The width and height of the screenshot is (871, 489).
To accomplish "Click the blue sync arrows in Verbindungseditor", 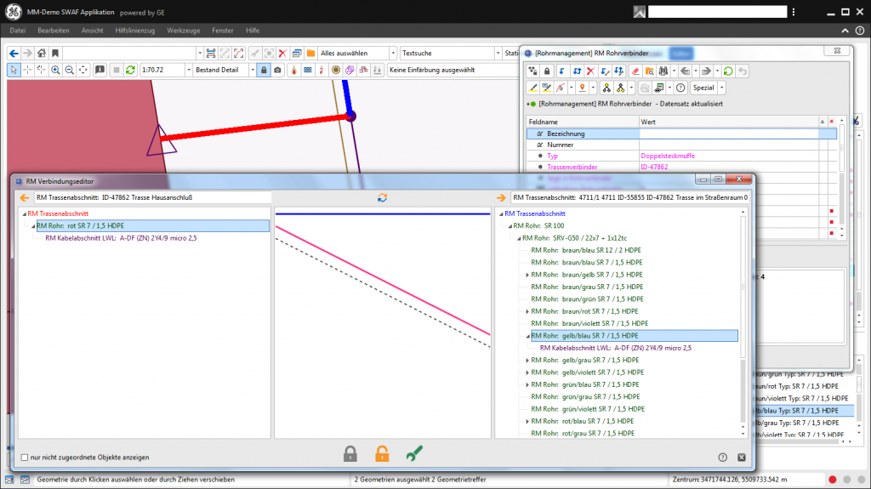I will [383, 197].
